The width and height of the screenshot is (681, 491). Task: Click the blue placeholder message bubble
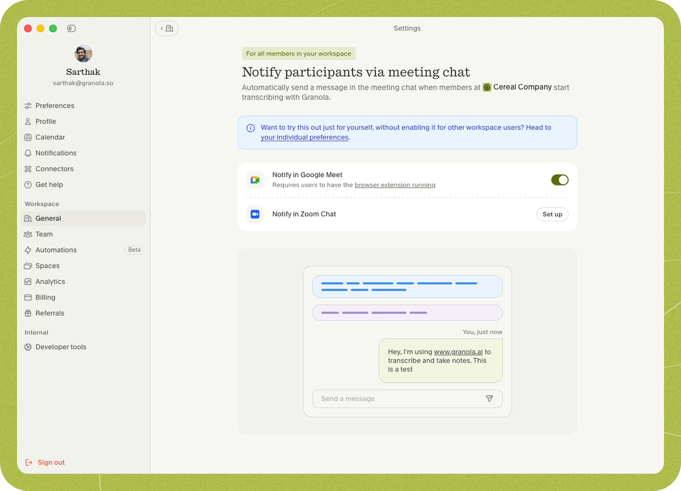(x=407, y=287)
